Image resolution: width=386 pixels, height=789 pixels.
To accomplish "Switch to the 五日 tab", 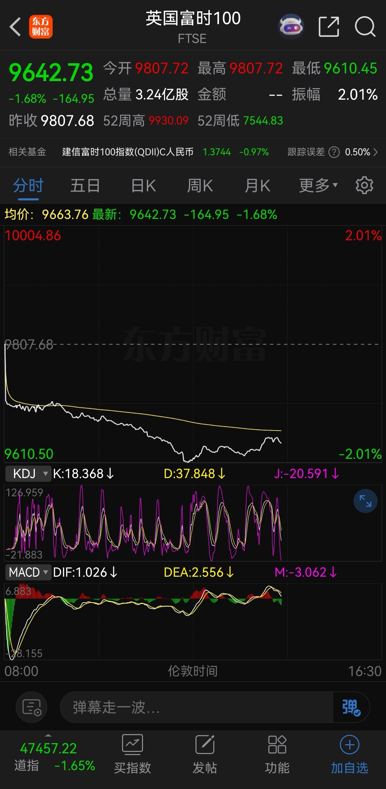I will click(x=85, y=186).
